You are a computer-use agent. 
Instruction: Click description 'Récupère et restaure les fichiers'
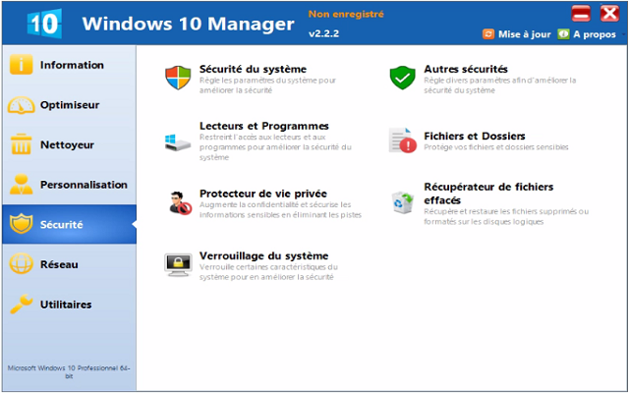506,216
